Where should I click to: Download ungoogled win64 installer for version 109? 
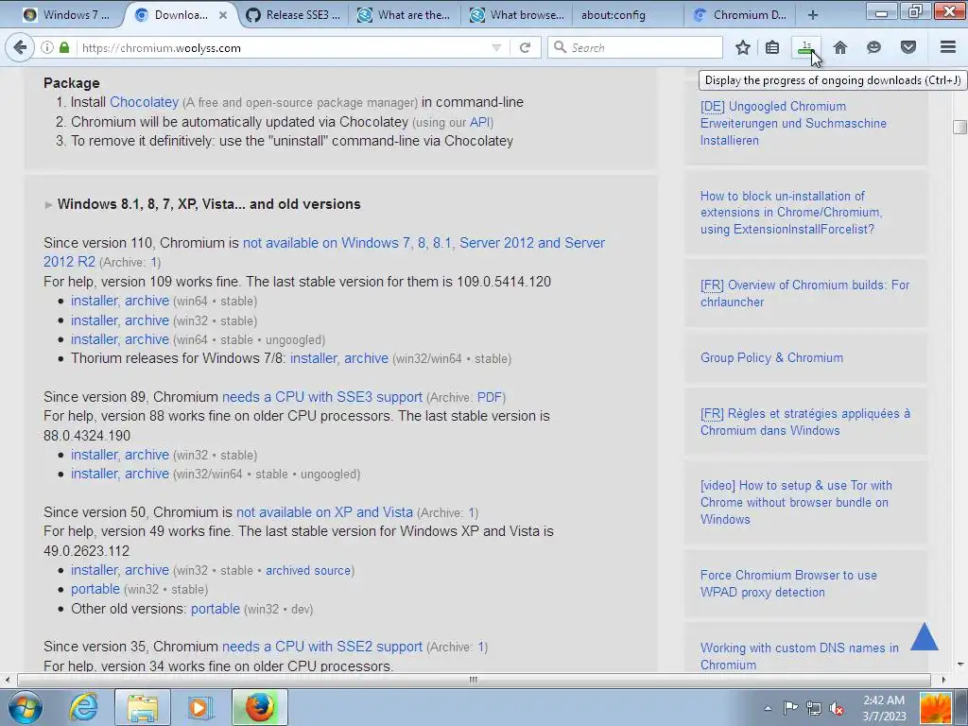[x=94, y=339]
